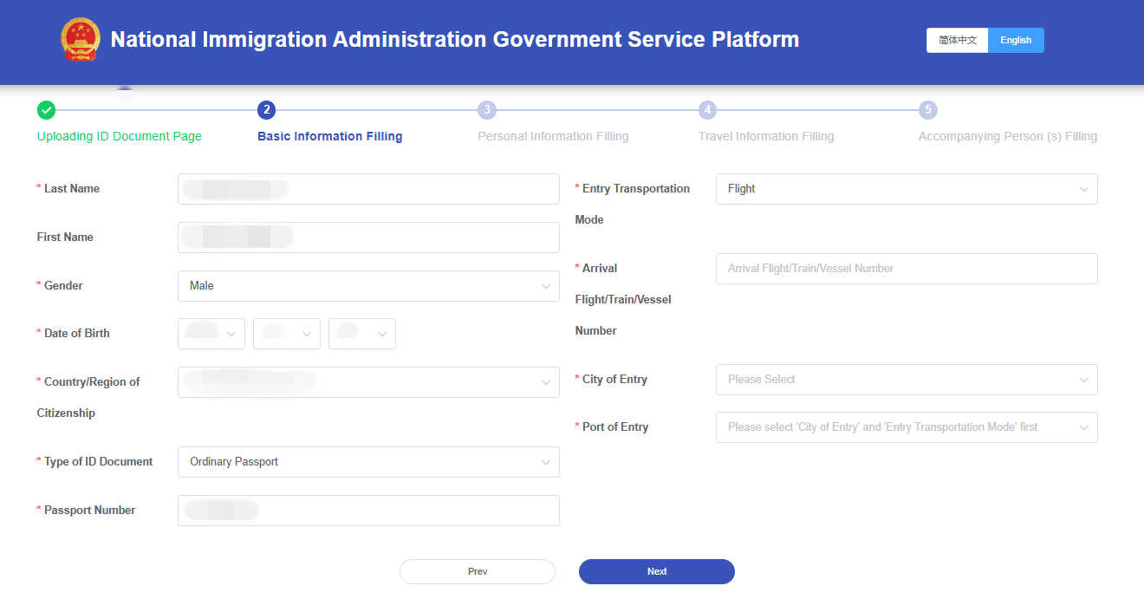
Task: Open City of Entry selector
Action: click(x=906, y=380)
